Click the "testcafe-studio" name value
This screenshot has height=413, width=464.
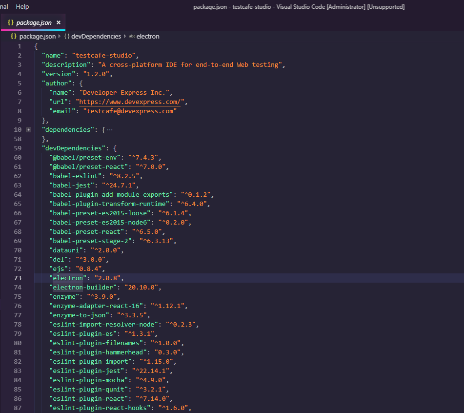pos(103,55)
